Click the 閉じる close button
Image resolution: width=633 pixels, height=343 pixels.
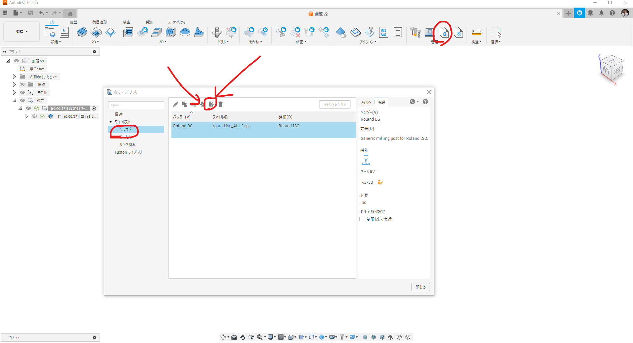click(421, 287)
